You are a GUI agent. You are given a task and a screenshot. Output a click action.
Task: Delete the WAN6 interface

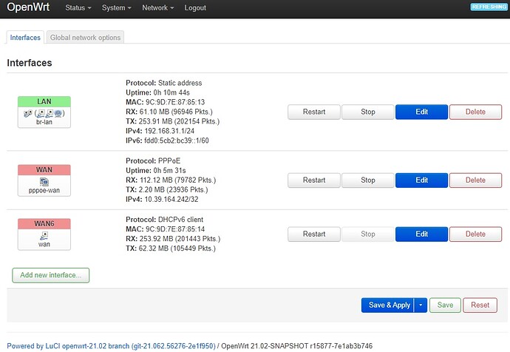pyautogui.click(x=475, y=234)
